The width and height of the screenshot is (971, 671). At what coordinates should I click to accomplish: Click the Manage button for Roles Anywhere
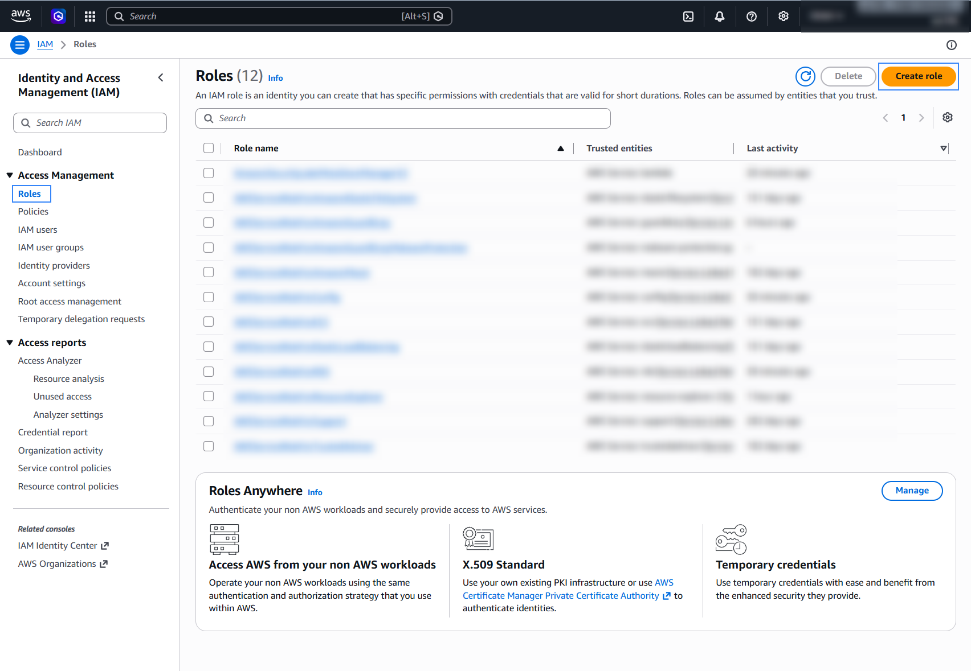912,491
